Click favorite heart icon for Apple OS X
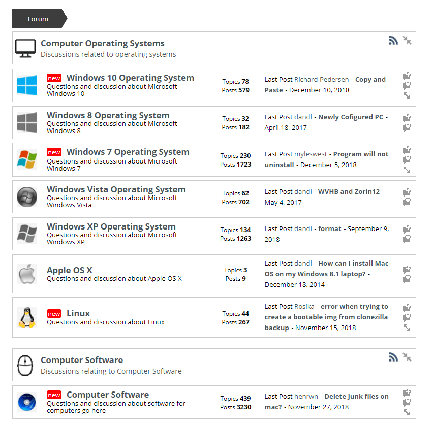The width and height of the screenshot is (434, 425). 407,279
